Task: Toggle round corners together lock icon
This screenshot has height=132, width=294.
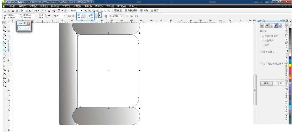Action: (100, 16)
